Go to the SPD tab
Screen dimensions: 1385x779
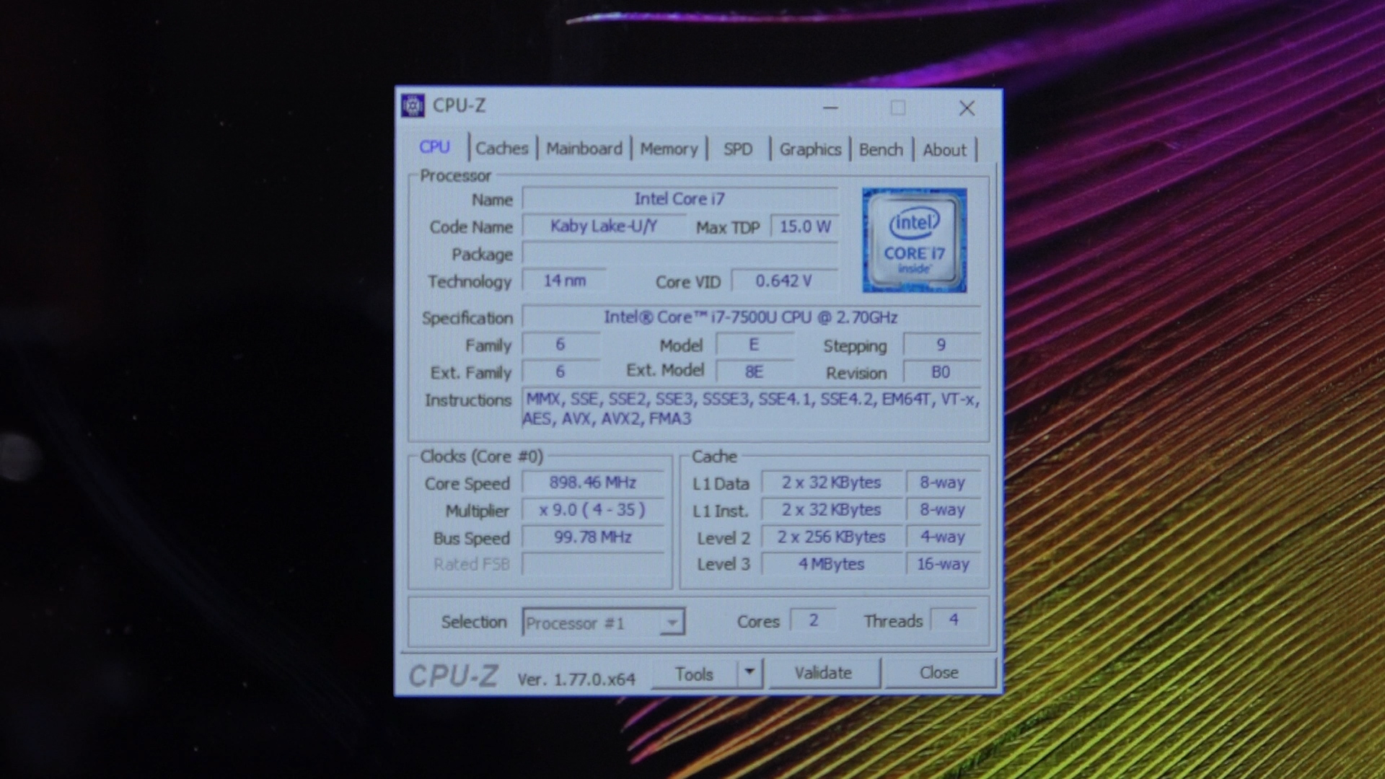[738, 149]
